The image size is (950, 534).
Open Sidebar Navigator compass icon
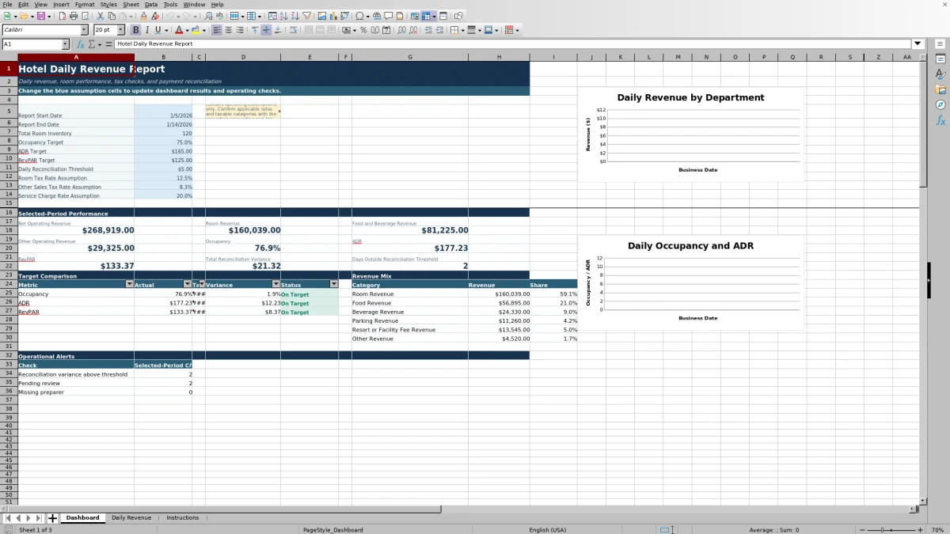tap(940, 104)
